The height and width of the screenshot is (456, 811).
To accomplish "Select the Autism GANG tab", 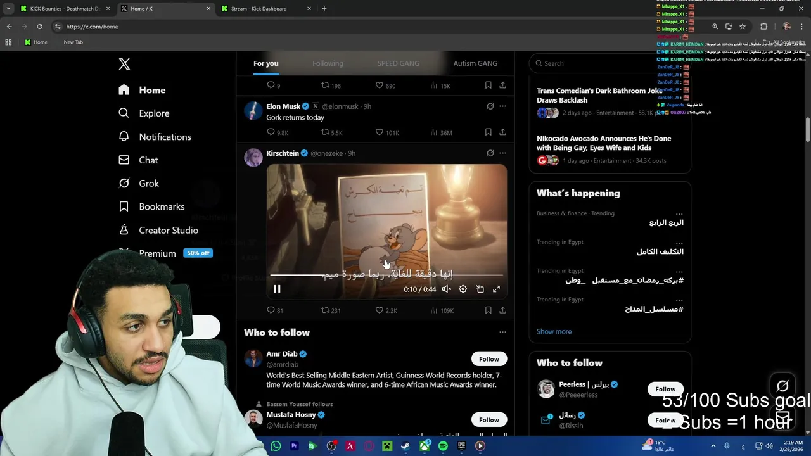I will tap(475, 63).
